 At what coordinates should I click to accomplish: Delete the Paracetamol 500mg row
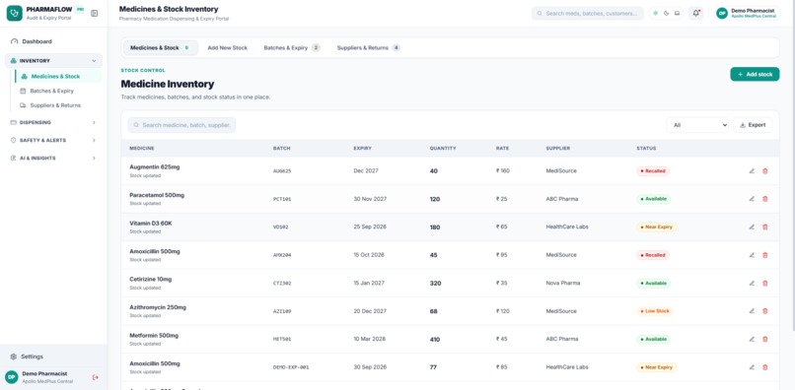tap(765, 199)
